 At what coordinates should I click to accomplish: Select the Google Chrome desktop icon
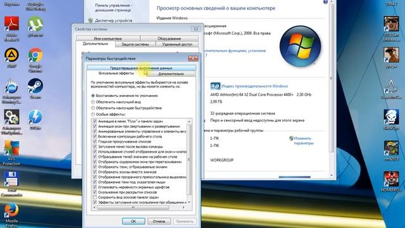coord(35,60)
